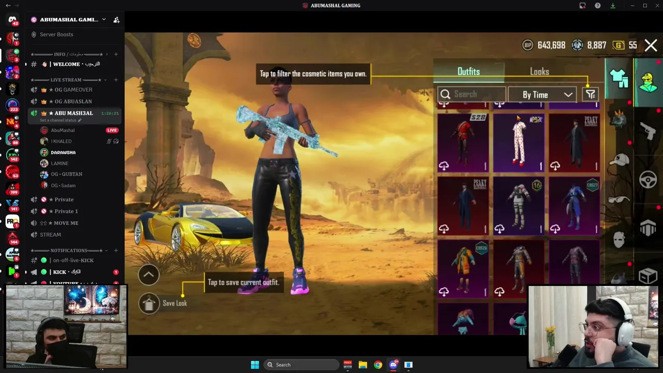This screenshot has height=373, width=663.
Task: Open Discord direct messages home icon
Action: pos(12,21)
